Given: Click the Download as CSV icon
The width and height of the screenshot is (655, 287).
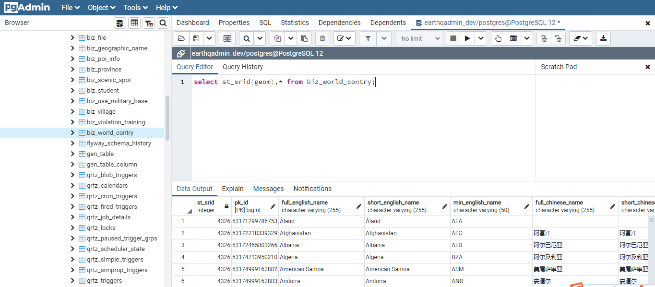Looking at the screenshot, I should 603,38.
